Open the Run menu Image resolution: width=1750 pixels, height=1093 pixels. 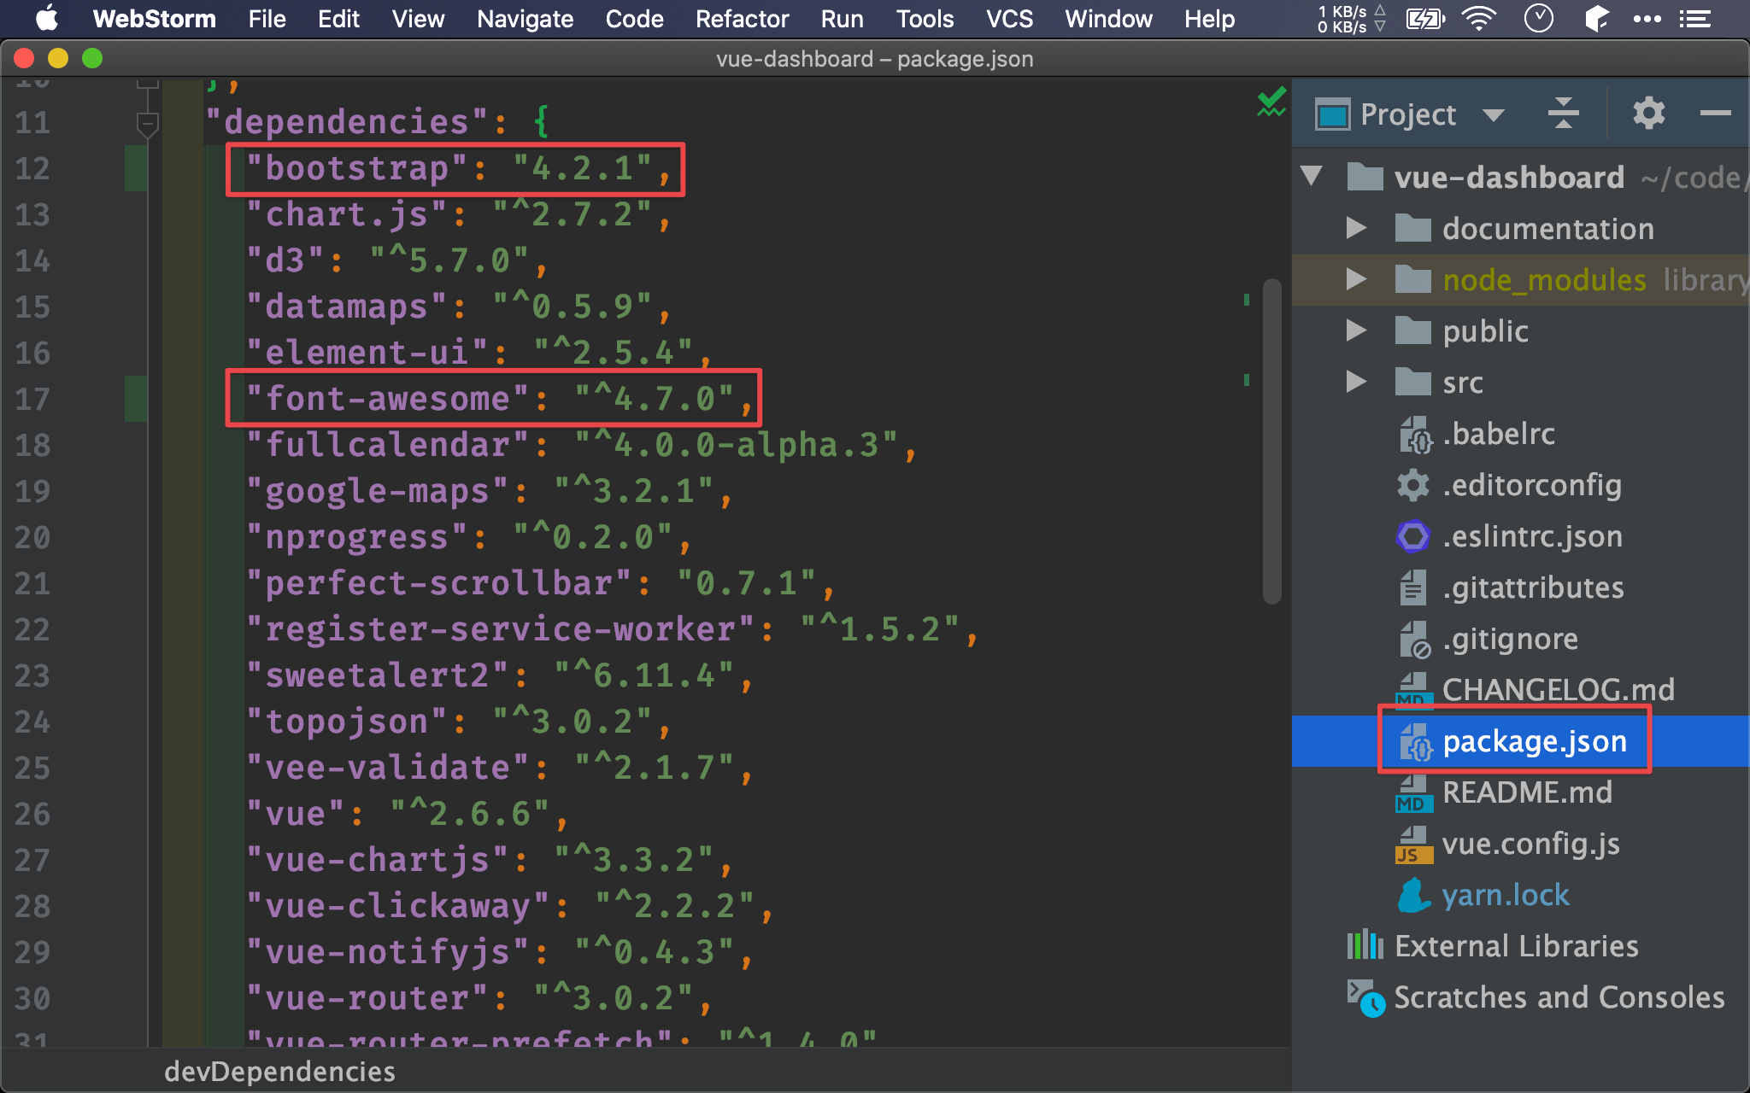(x=842, y=18)
